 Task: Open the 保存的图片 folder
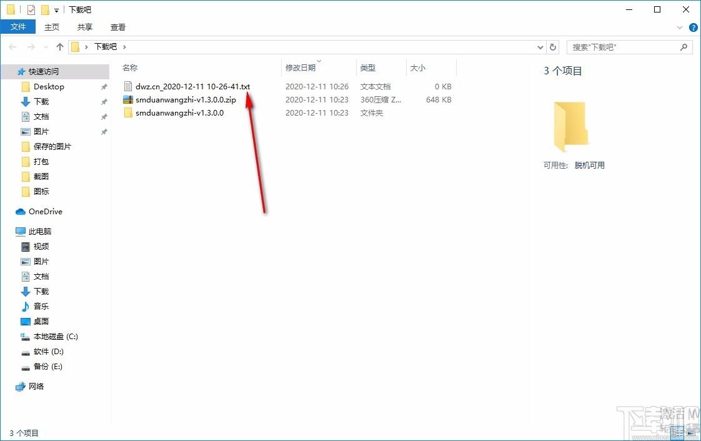pyautogui.click(x=52, y=147)
